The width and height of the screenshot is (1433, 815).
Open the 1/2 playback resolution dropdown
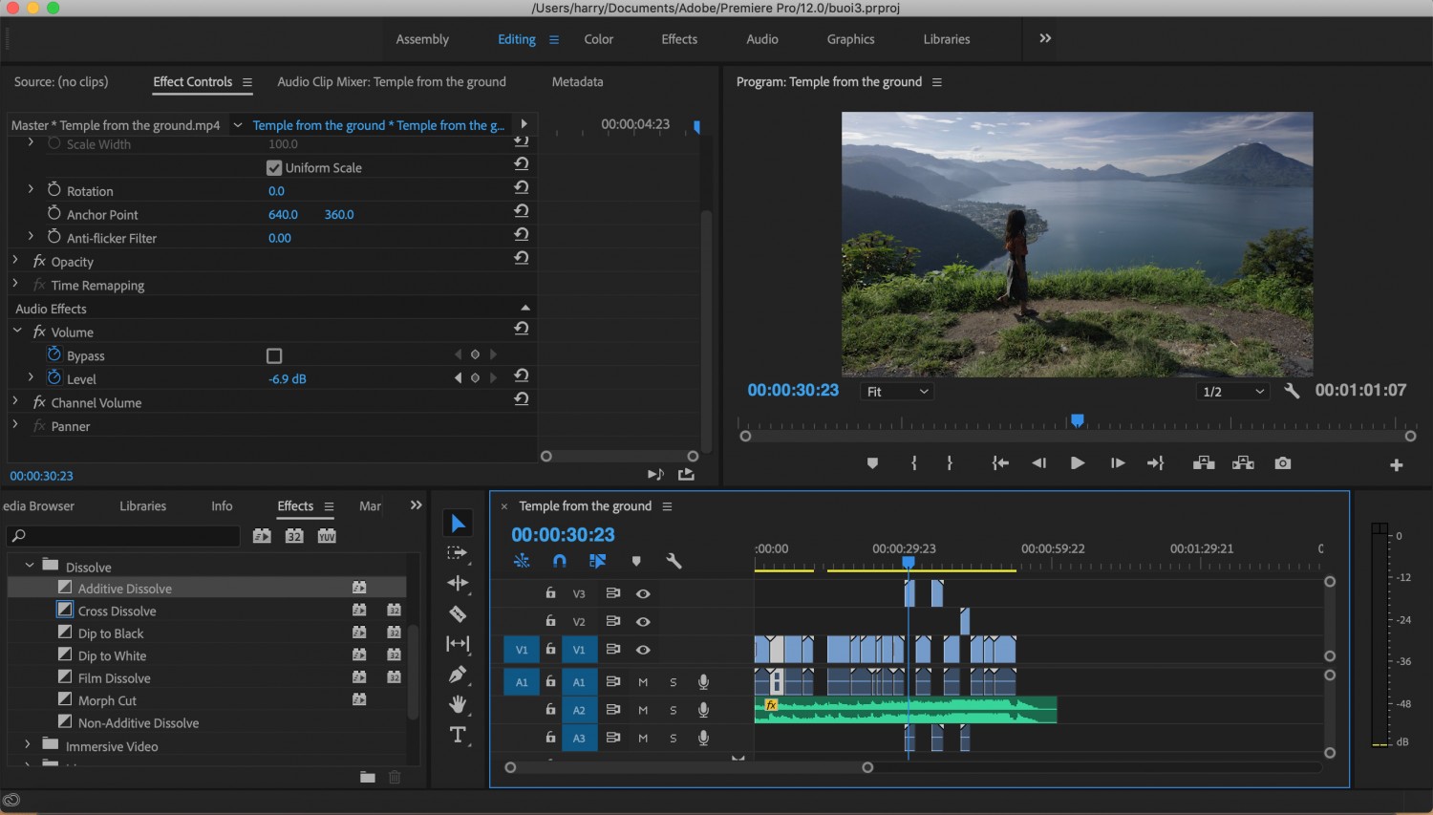(x=1232, y=392)
